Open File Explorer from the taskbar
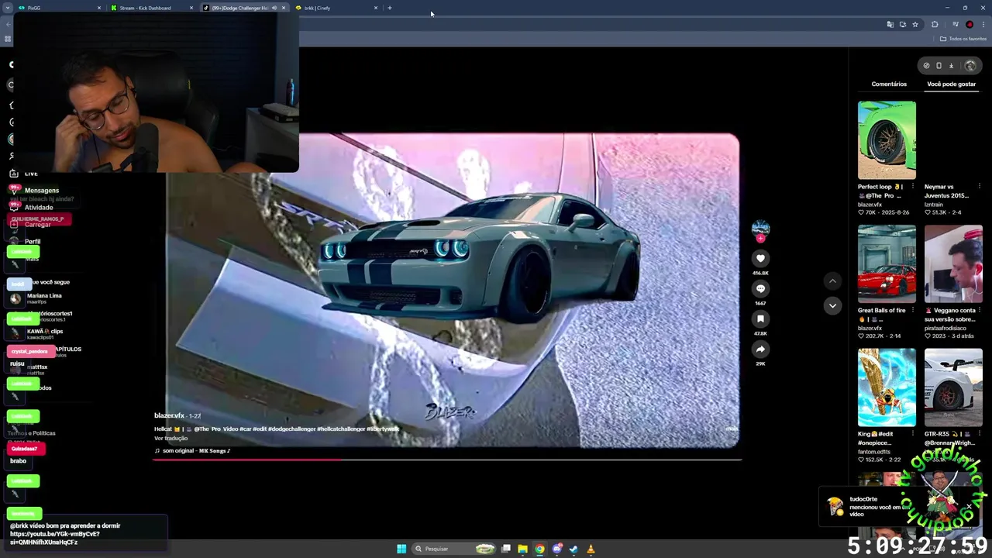The height and width of the screenshot is (558, 992). 522,549
